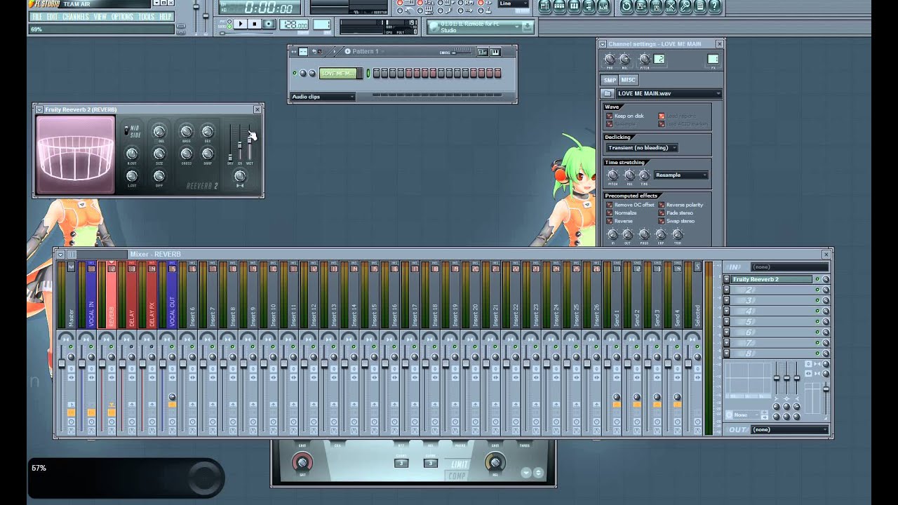Open the mixer OUT output dropdown

790,430
